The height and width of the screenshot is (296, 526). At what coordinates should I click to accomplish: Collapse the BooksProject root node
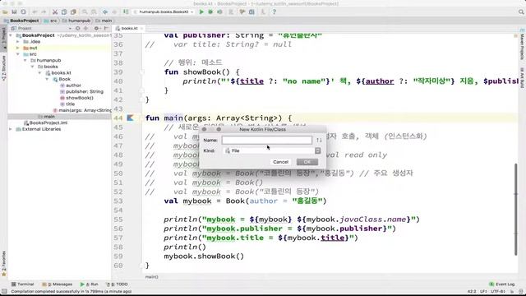pyautogui.click(x=11, y=35)
